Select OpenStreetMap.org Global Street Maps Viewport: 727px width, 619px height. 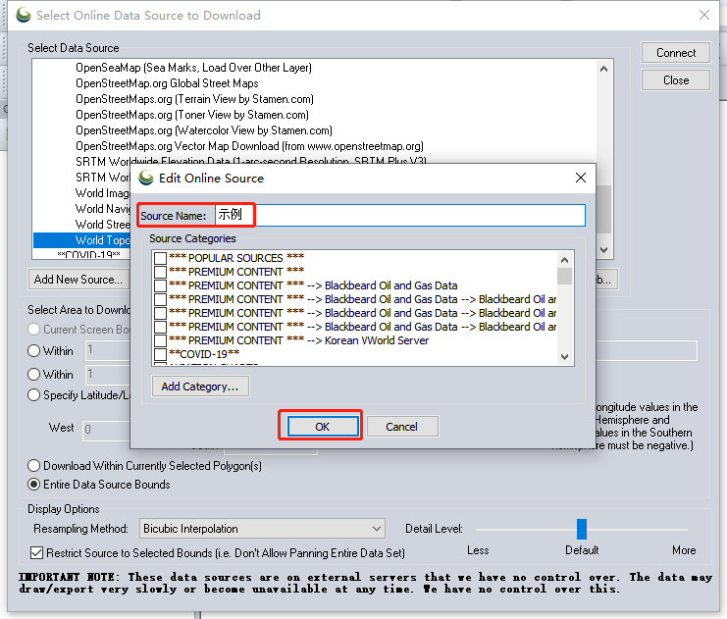click(x=167, y=83)
